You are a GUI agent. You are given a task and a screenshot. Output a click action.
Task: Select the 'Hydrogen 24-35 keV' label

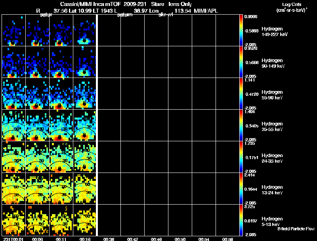pyautogui.click(x=272, y=158)
